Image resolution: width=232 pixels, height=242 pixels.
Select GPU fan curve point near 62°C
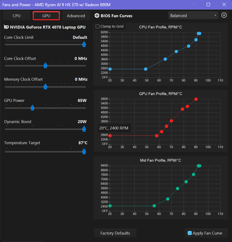[162, 132]
